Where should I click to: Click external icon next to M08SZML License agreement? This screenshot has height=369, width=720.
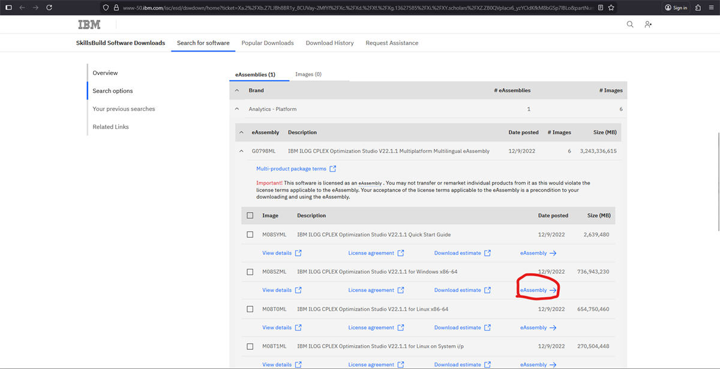[401, 290]
